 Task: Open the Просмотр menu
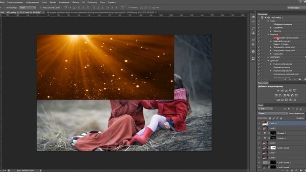(92, 2)
